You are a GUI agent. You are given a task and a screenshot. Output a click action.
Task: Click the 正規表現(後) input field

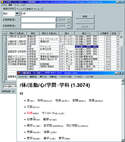click(38, 26)
